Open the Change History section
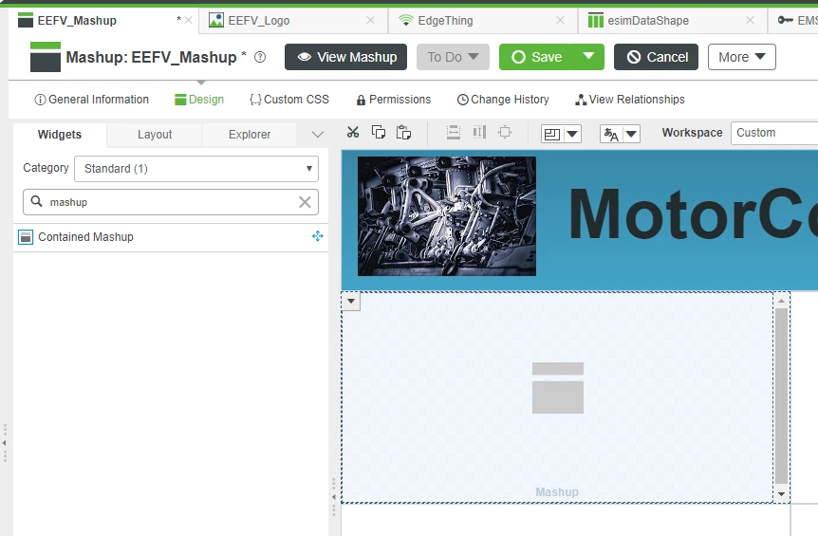Screen dimensions: 818x536 pyautogui.click(x=503, y=100)
